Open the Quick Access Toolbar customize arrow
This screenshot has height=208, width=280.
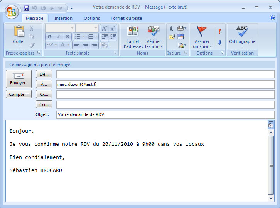(72, 8)
